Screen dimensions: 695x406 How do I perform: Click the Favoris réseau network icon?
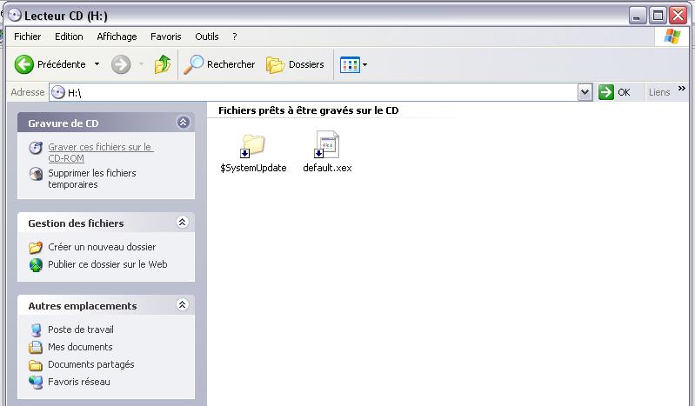36,382
